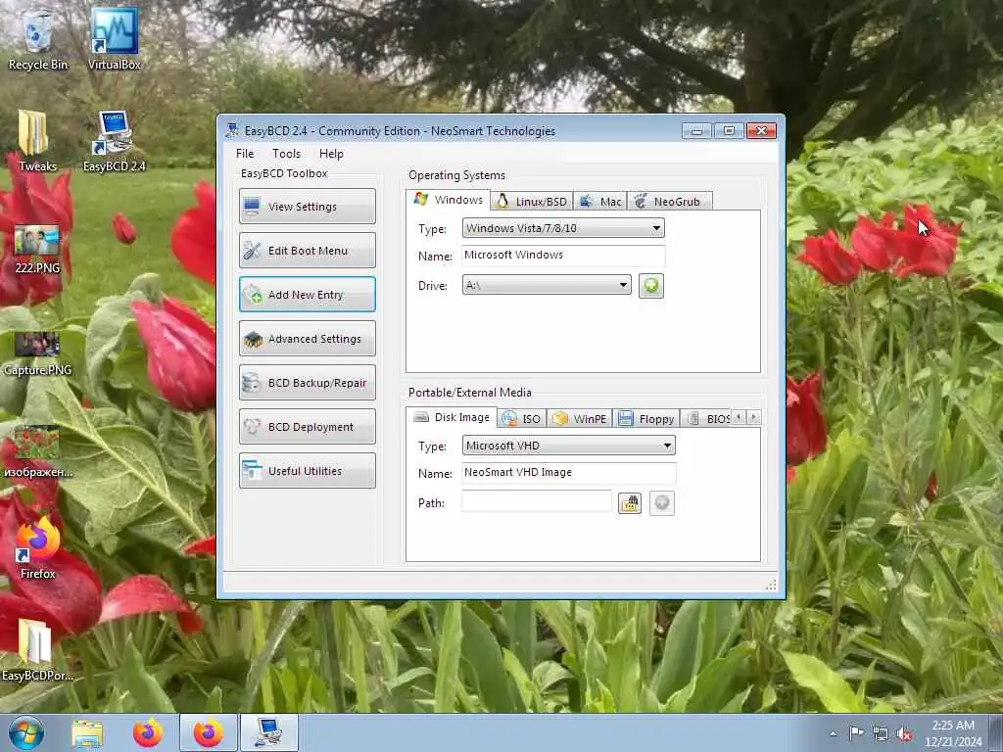Click green add entry icon beside Drive
Screen dimensions: 1003x752
point(651,286)
